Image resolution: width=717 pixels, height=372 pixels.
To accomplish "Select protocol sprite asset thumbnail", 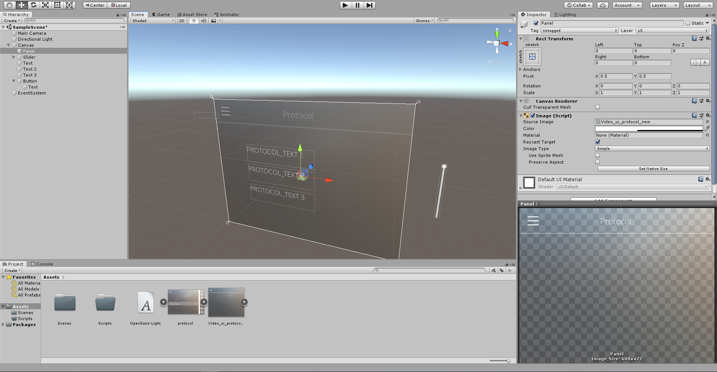I will click(x=186, y=302).
